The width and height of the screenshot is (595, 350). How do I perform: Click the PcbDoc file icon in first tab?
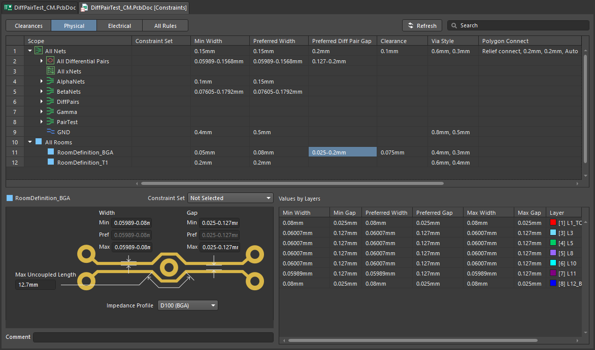(x=8, y=8)
